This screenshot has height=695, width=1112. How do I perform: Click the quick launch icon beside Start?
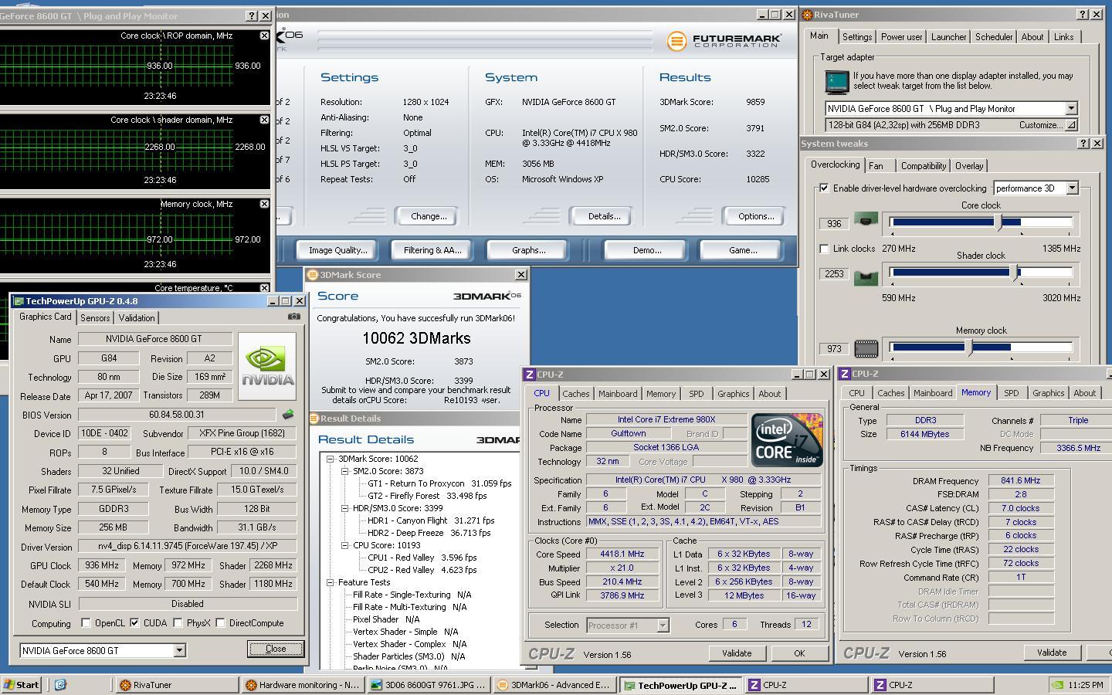(x=60, y=684)
